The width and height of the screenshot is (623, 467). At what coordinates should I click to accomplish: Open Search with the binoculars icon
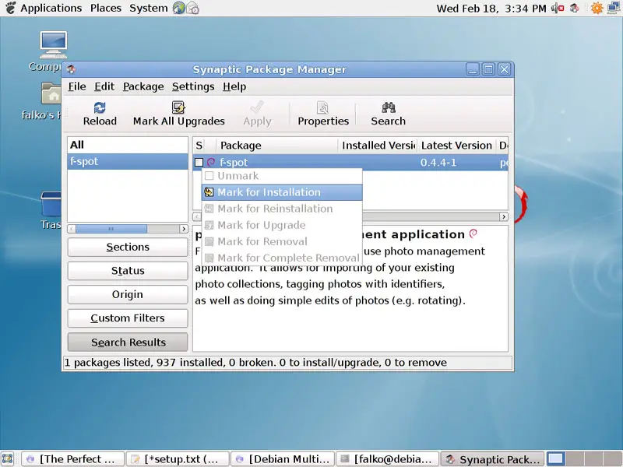pyautogui.click(x=388, y=107)
